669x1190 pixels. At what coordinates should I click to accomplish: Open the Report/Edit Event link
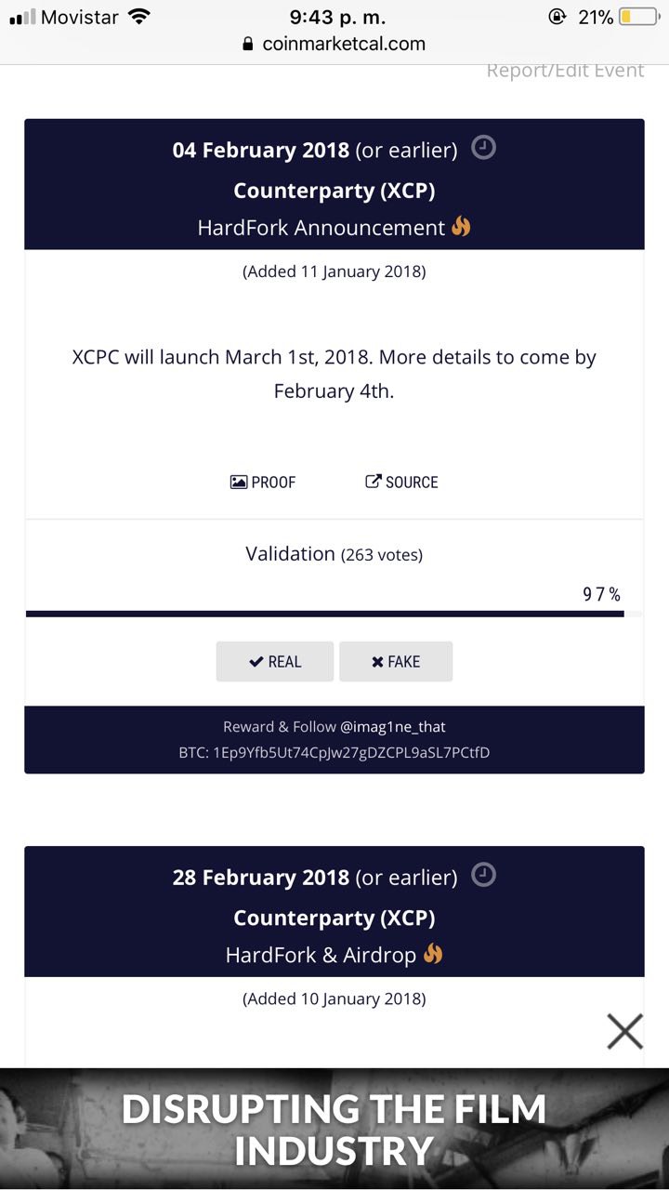[x=565, y=71]
